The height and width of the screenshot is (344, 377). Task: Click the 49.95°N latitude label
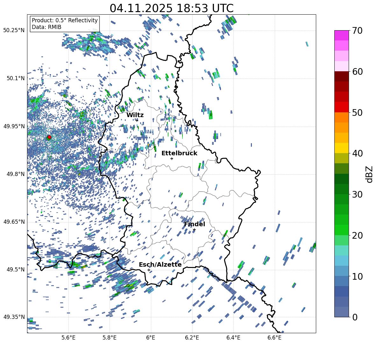(x=14, y=126)
